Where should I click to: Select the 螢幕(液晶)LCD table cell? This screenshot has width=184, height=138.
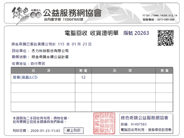click(x=25, y=78)
